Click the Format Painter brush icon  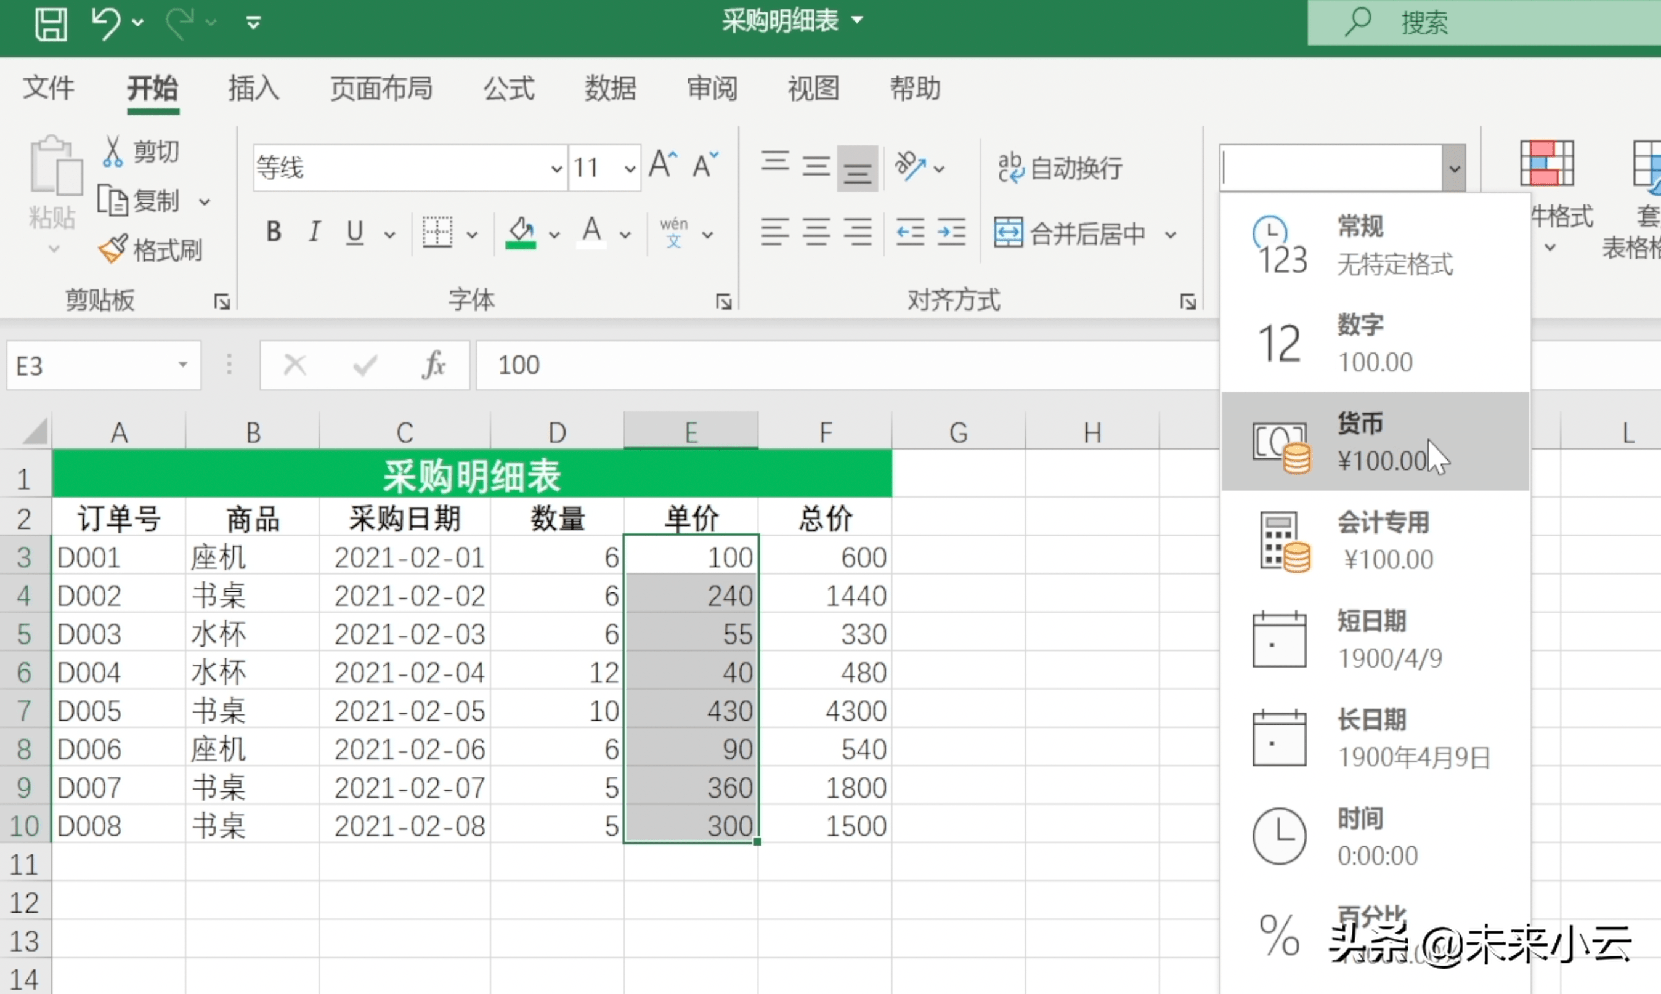pyautogui.click(x=112, y=249)
